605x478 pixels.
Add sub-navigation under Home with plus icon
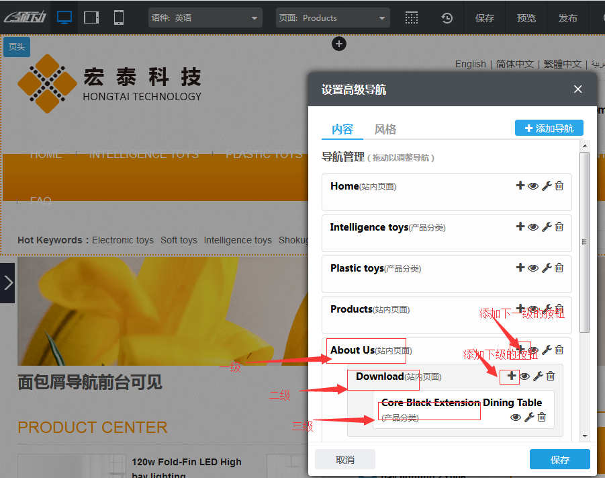click(520, 186)
